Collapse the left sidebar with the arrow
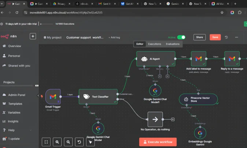 [x=38, y=95]
